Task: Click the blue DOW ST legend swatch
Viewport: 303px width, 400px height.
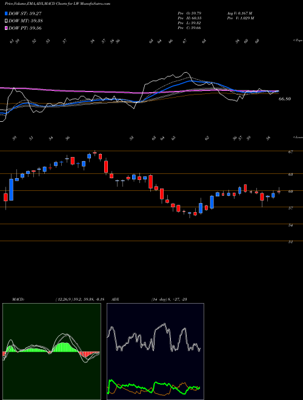Action: point(6,13)
